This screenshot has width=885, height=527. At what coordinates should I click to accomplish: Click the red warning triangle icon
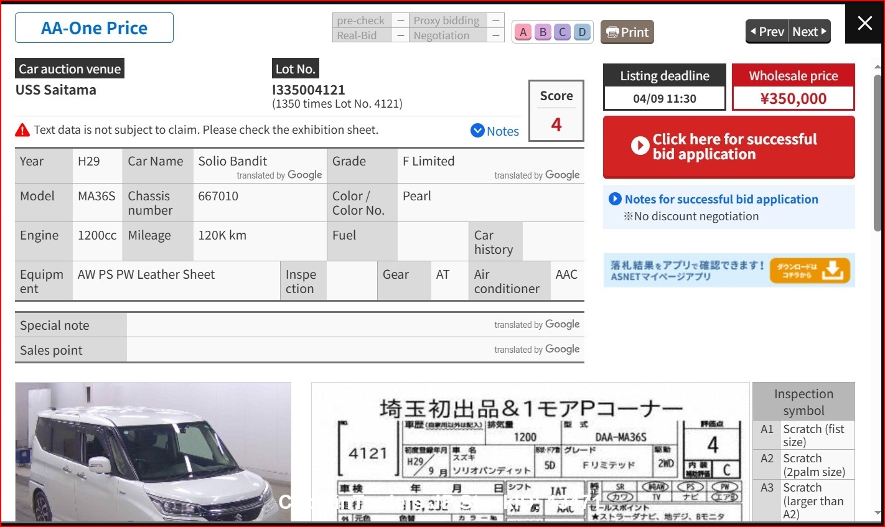tap(22, 130)
